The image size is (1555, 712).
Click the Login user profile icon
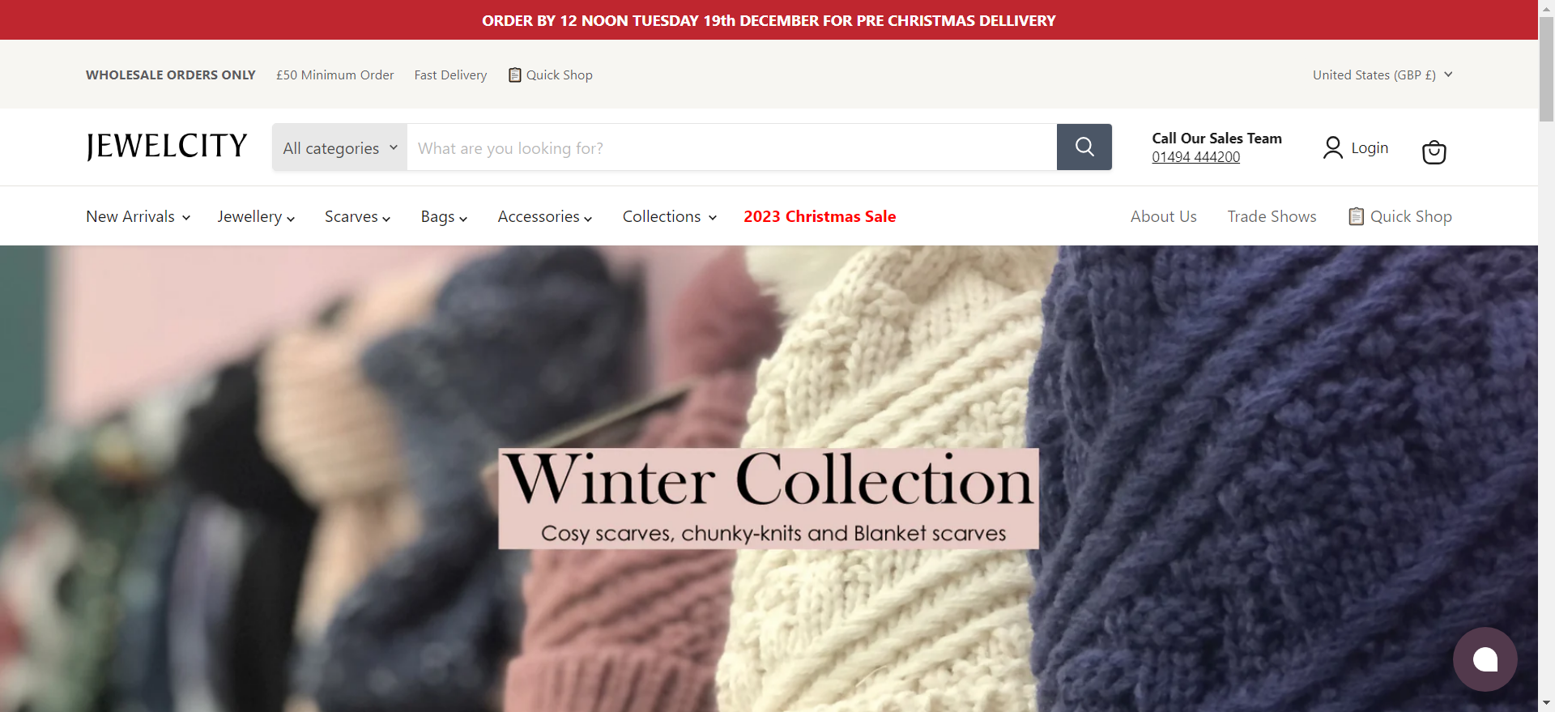click(1332, 147)
